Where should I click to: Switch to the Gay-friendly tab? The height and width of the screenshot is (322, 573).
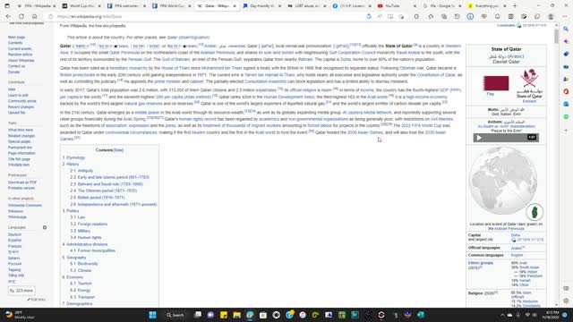coord(262,6)
